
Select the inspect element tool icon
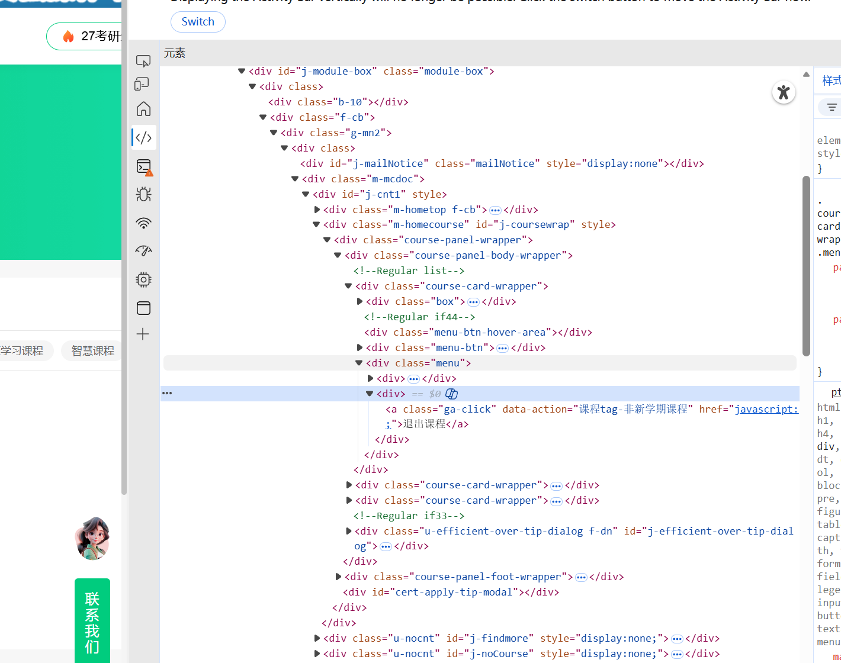tap(143, 61)
